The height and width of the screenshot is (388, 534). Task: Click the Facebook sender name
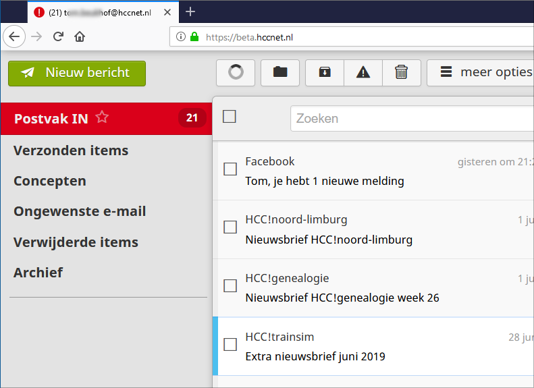click(x=270, y=161)
